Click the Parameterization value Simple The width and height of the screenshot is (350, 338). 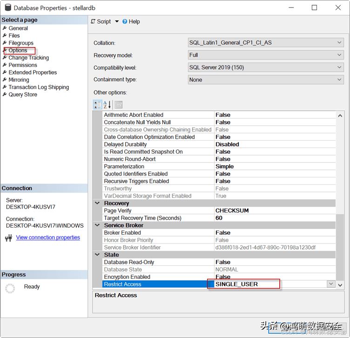[224, 166]
